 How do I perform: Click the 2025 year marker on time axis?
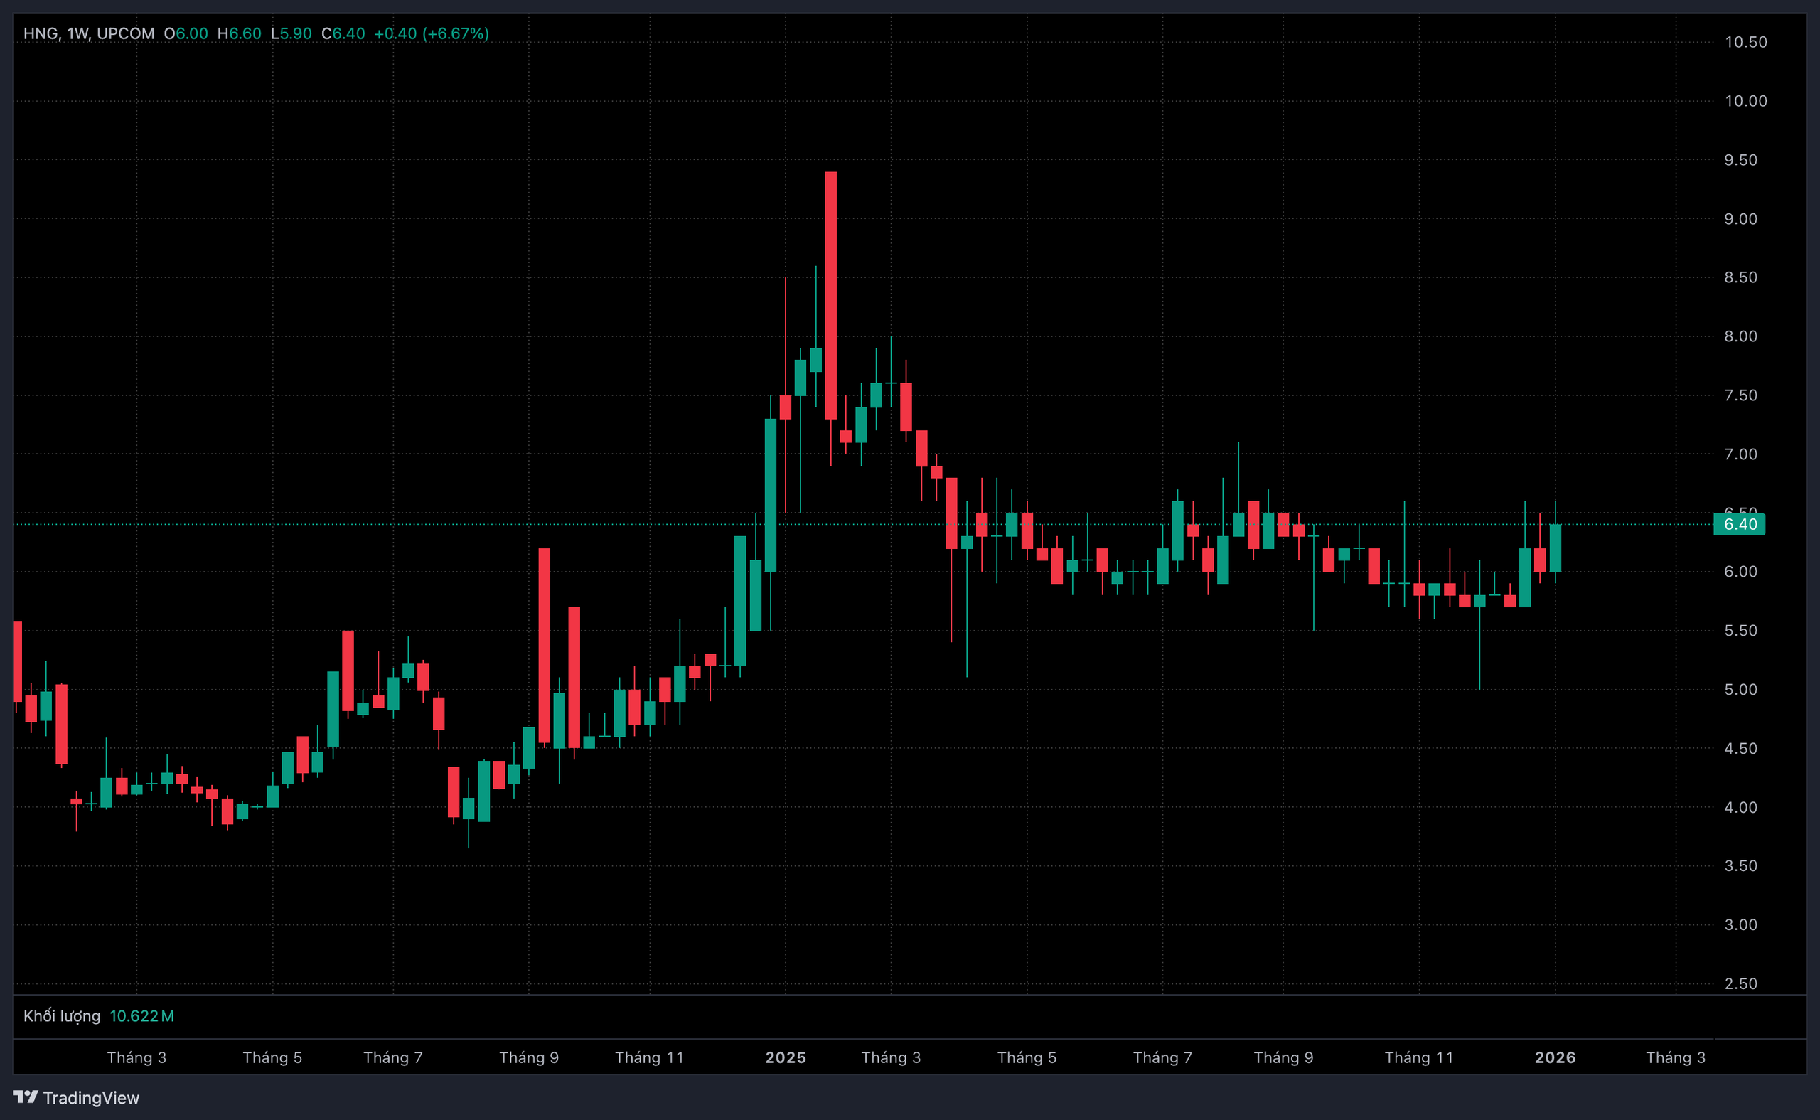(785, 1057)
